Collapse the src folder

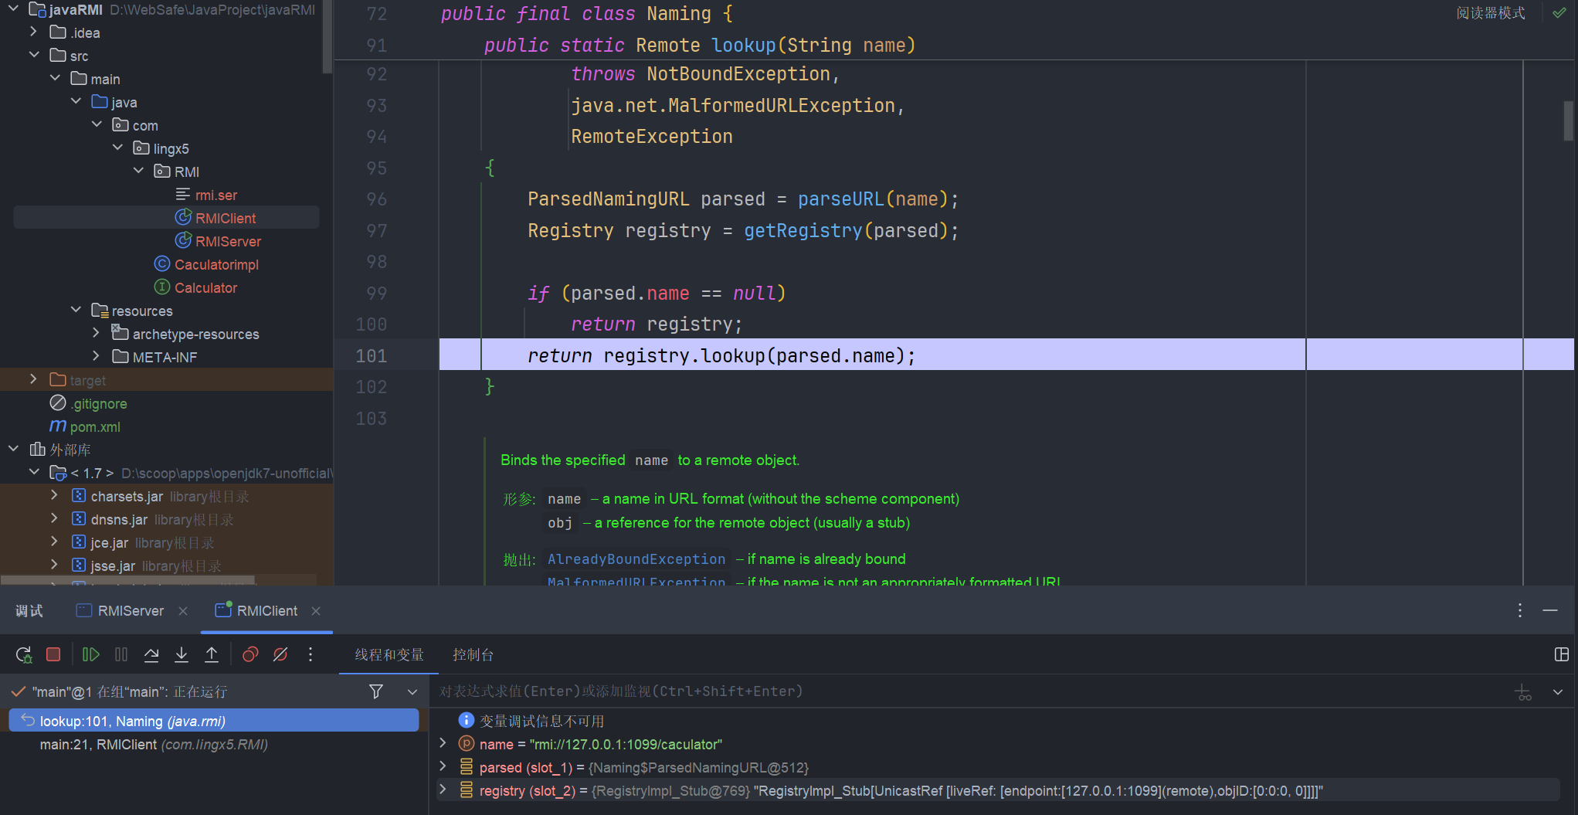(x=34, y=55)
